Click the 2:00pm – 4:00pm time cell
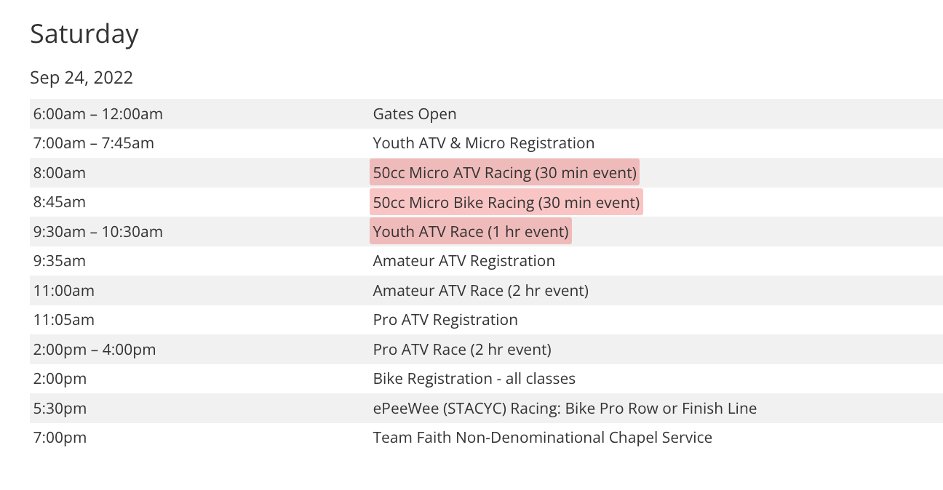Screen dimensions: 943x490 pyautogui.click(x=95, y=350)
